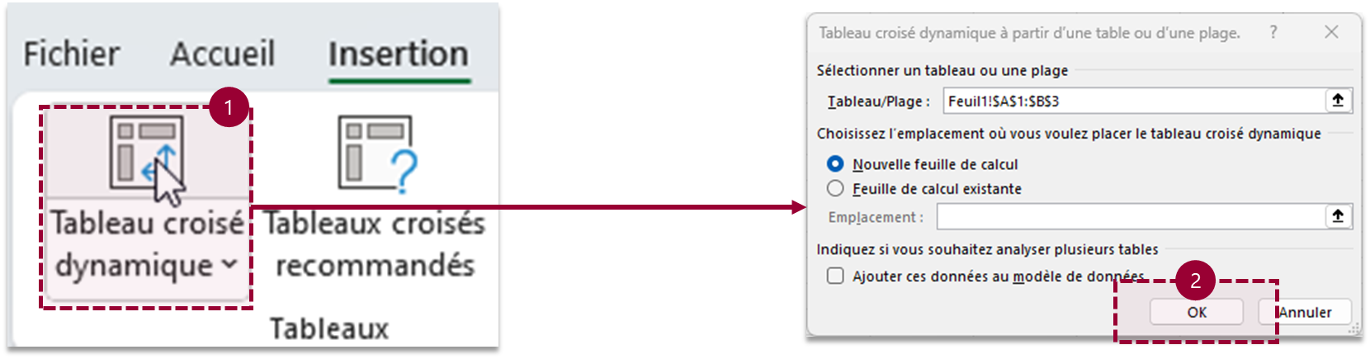Click the Tableau/Plage input field
This screenshot has height=359, width=1370.
tap(1131, 101)
